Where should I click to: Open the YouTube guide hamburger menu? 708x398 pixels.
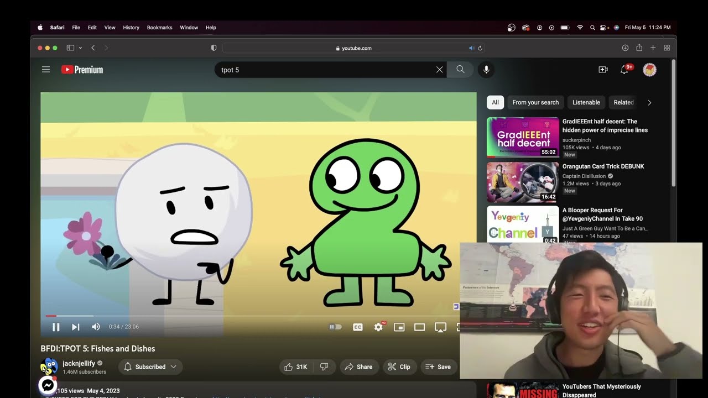point(46,70)
